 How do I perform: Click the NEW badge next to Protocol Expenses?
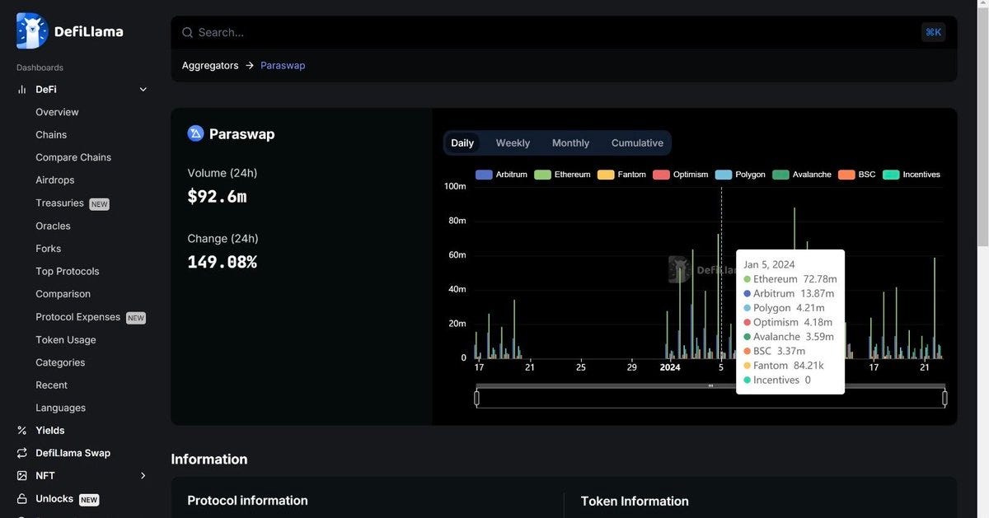[136, 318]
